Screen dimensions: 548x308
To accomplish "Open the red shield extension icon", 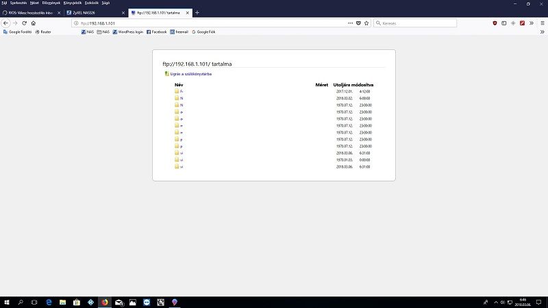I will (x=495, y=23).
